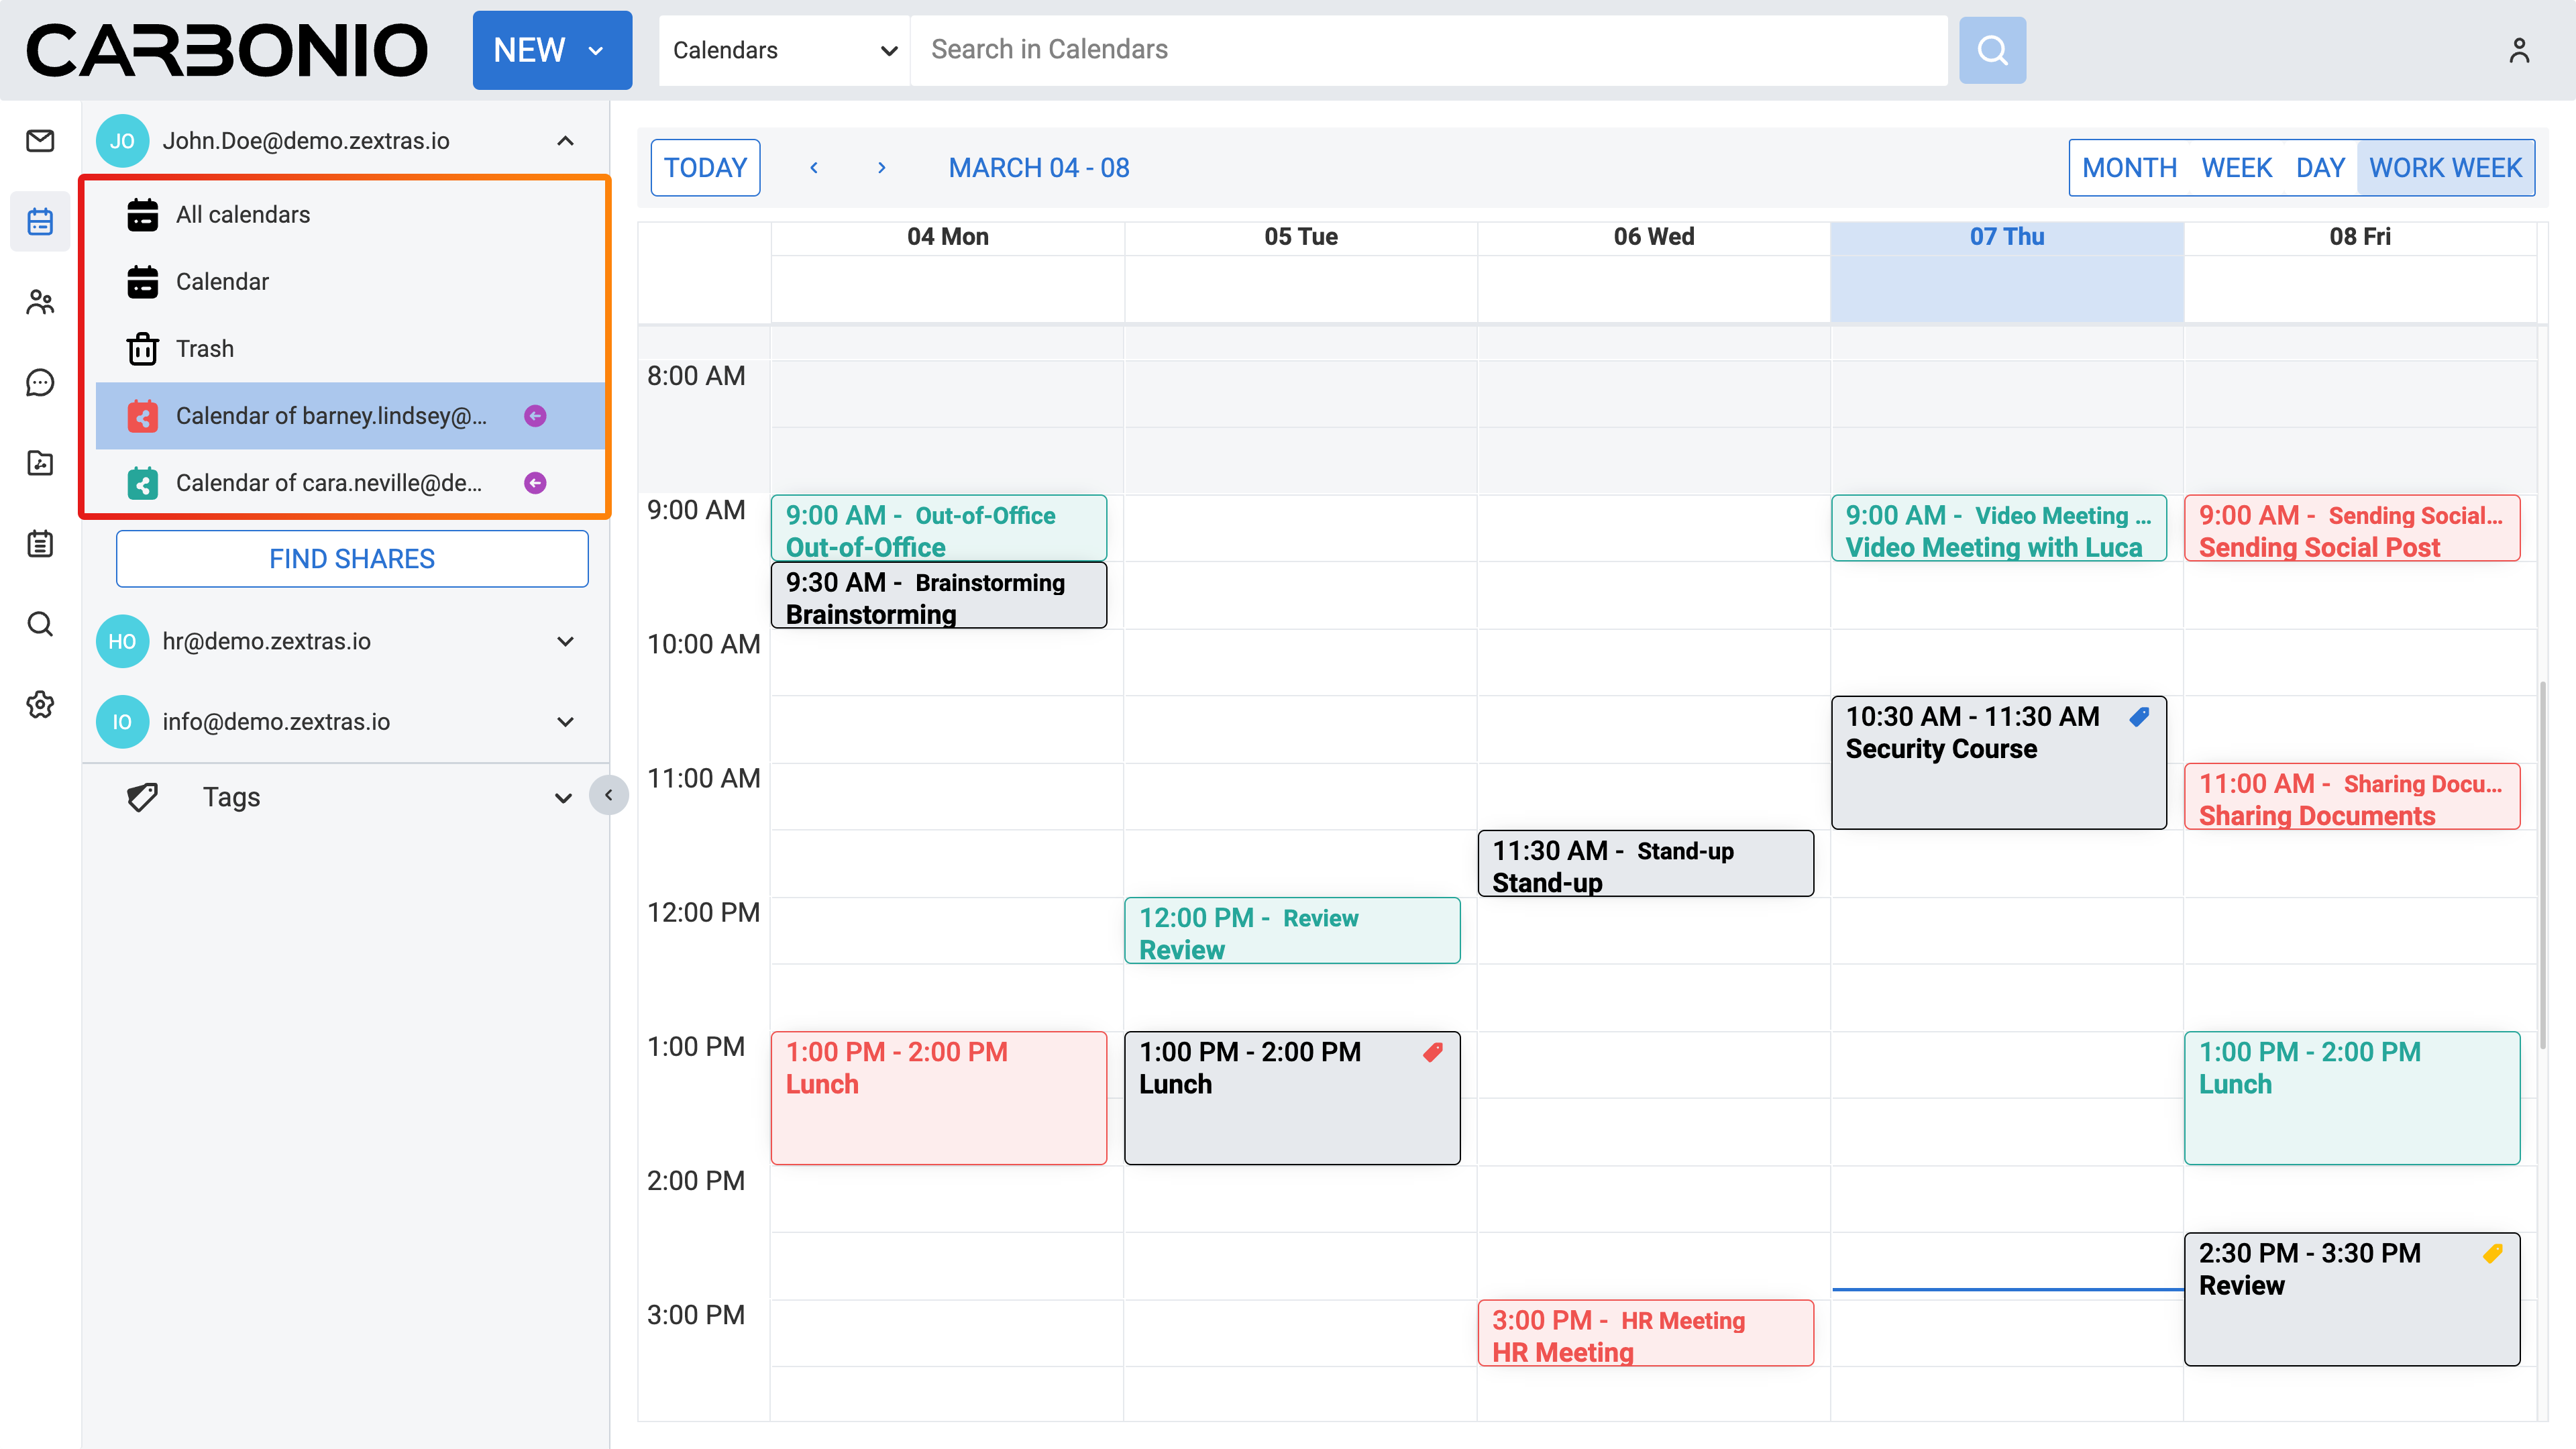Open the Files sidebar icon
This screenshot has height=1449, width=2576.
click(40, 463)
